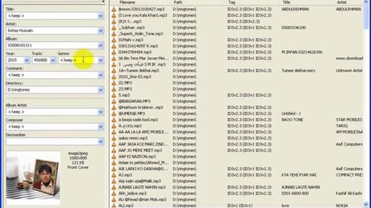Click the file list vertical scrollbar thumb
This screenshot has width=371, height=208.
coord(366,17)
